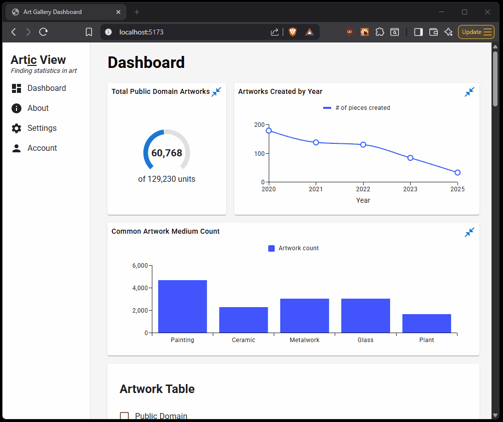Image resolution: width=503 pixels, height=422 pixels.
Task: Click the bookmark icon beside address bar
Action: click(x=89, y=32)
